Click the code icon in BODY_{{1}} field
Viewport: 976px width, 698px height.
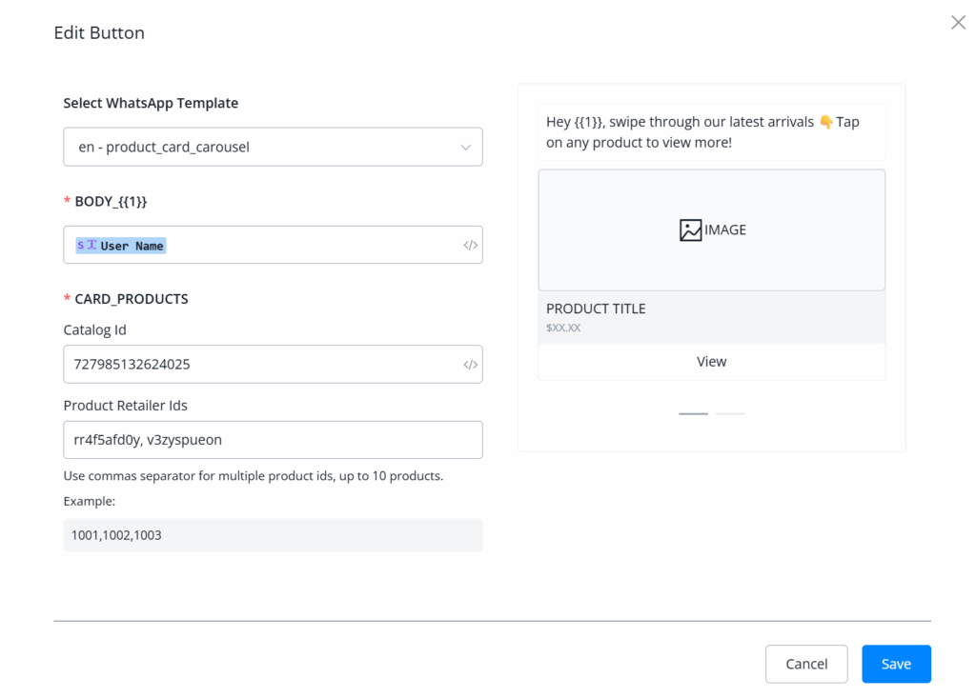470,245
